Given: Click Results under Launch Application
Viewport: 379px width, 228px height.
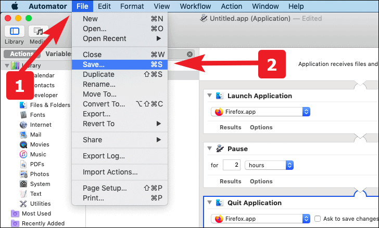Looking at the screenshot, I should (230, 127).
